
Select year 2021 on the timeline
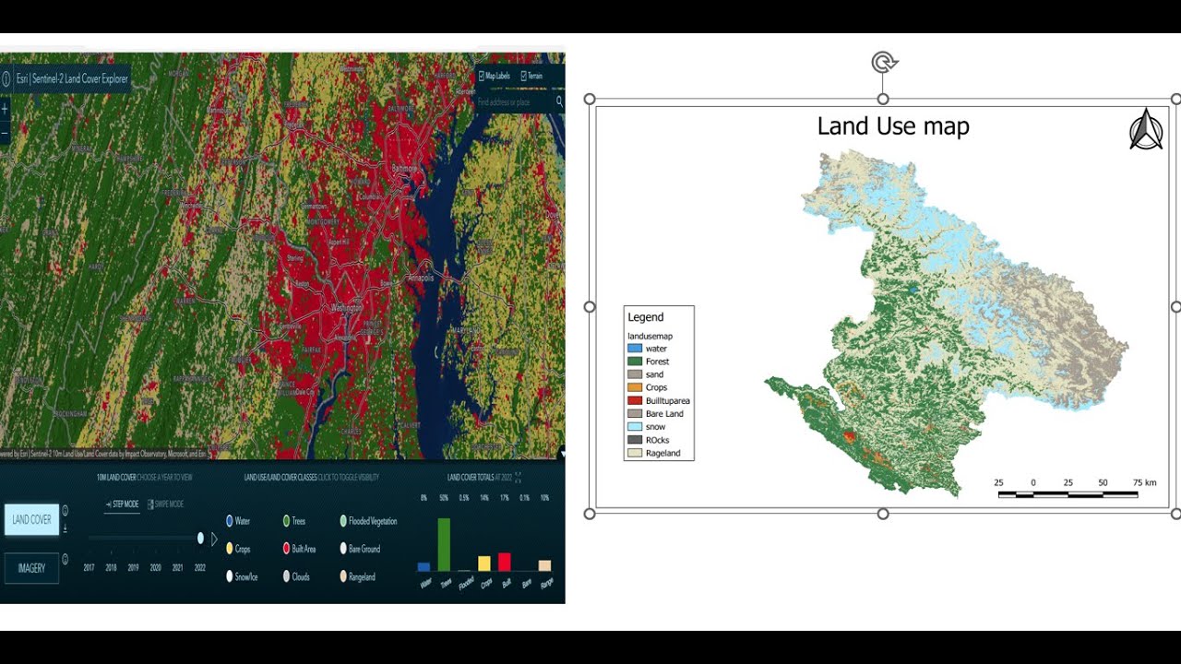(x=178, y=568)
